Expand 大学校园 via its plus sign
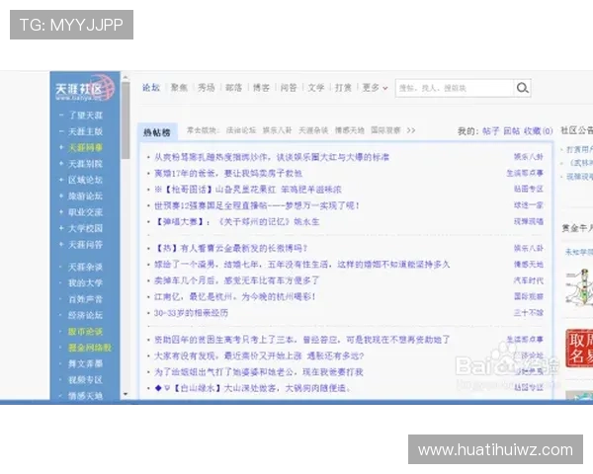This screenshot has width=593, height=474. click(x=61, y=228)
